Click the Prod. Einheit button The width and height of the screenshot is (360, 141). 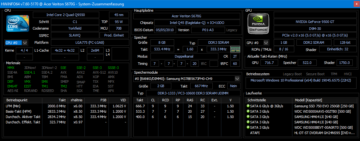(x=114, y=35)
